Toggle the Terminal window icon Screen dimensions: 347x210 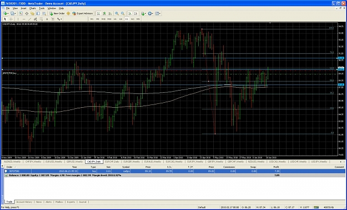38,13
